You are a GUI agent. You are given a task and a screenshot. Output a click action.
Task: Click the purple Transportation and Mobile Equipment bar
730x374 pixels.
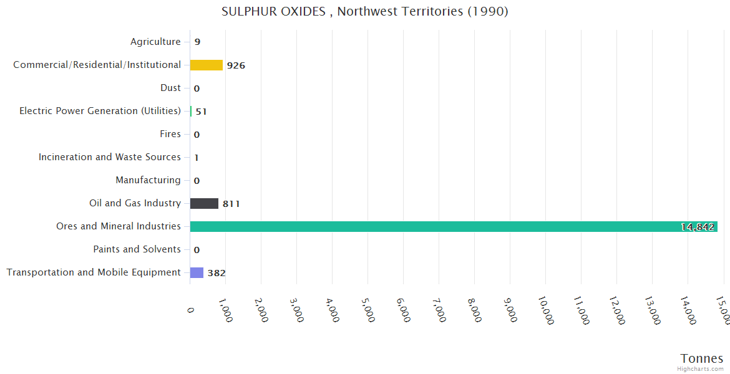tap(197, 272)
